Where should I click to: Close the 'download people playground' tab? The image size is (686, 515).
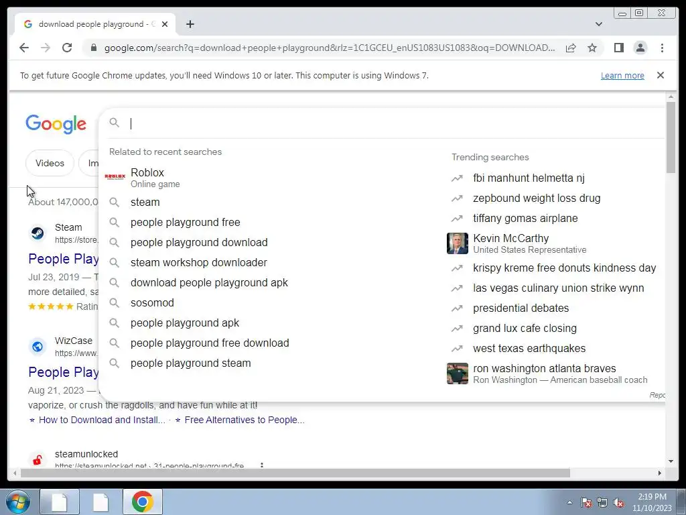[x=165, y=24]
